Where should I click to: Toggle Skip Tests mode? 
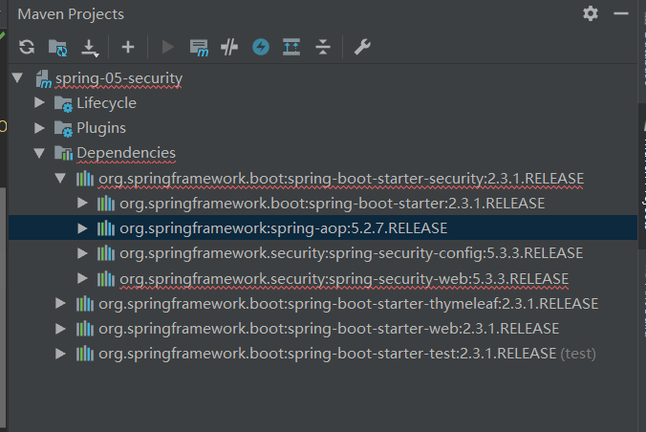(x=260, y=47)
